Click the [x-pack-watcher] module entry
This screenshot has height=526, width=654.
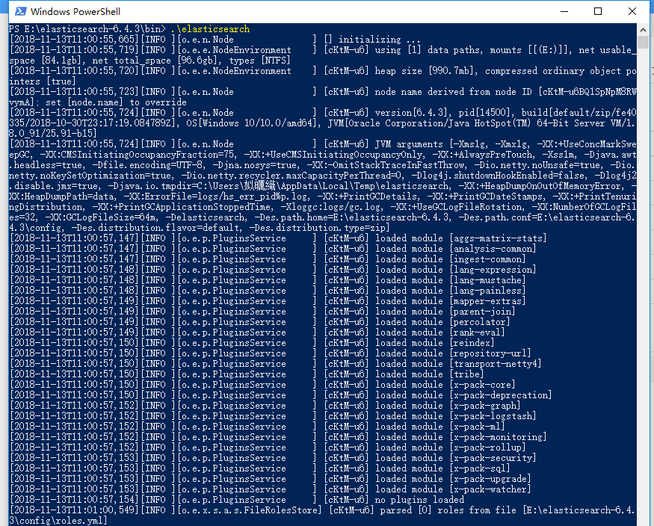[x=490, y=489]
